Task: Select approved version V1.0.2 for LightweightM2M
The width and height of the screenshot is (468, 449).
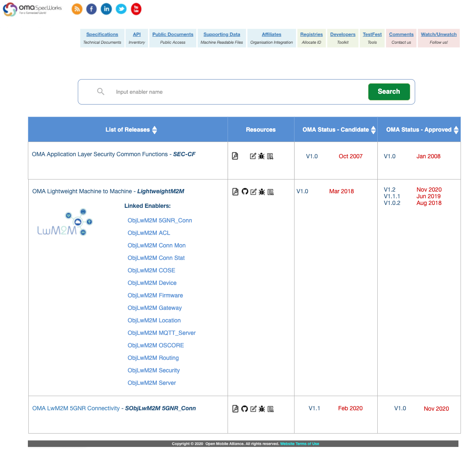Action: pos(392,203)
